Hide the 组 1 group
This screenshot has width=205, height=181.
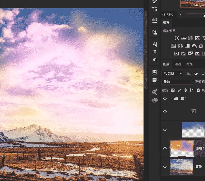[165, 98]
